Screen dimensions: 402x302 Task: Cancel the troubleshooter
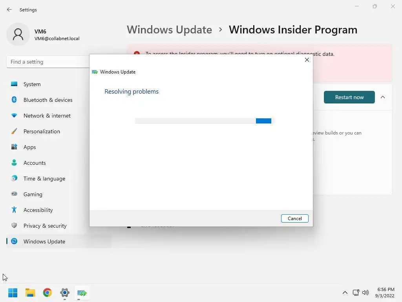294,218
